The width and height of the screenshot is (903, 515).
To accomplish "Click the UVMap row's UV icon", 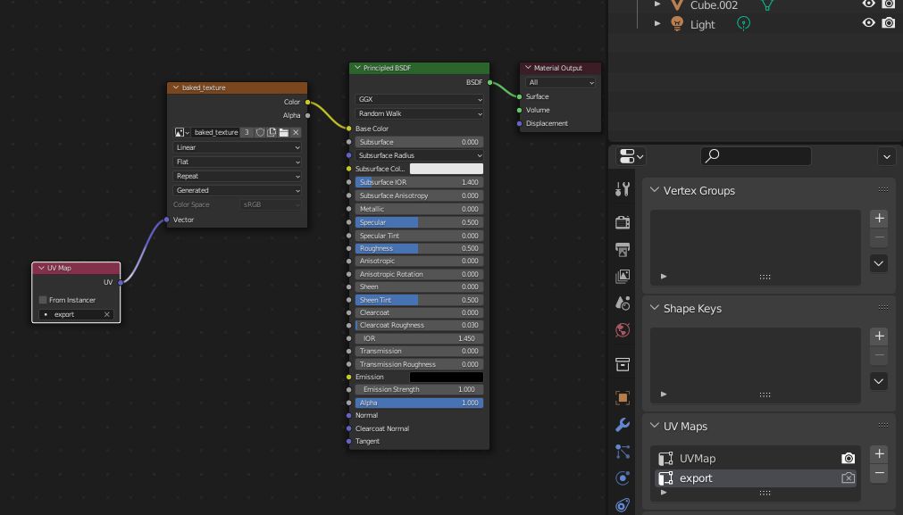I will click(x=665, y=459).
